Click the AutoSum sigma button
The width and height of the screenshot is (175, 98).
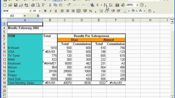pos(98,5)
